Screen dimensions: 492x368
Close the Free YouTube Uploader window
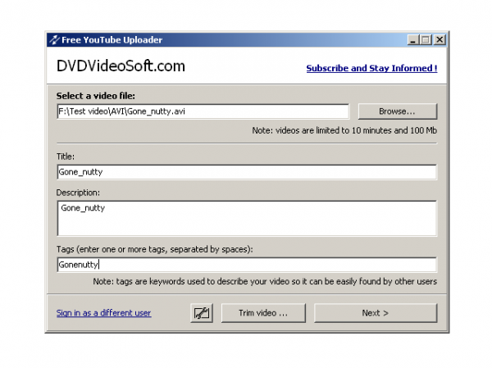pos(440,40)
